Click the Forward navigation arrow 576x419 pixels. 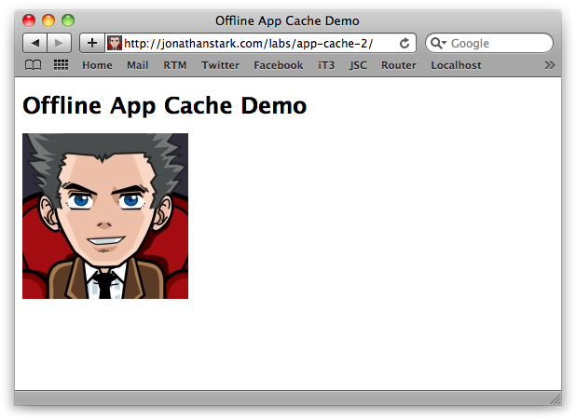click(58, 43)
